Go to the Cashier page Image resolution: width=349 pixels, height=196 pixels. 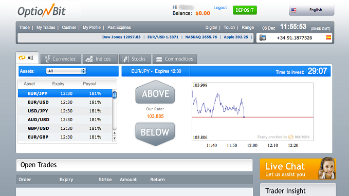pos(69,28)
